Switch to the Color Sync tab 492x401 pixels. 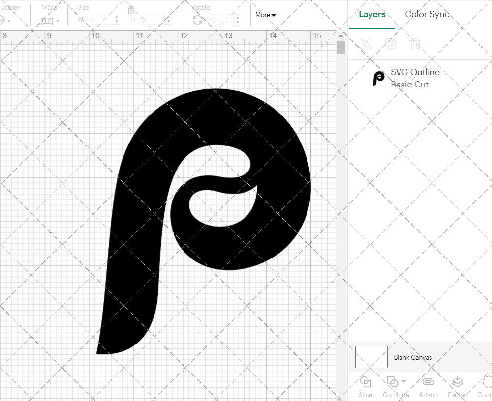click(x=427, y=14)
